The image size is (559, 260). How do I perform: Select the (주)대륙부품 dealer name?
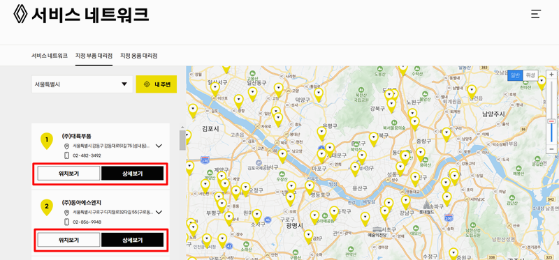76,136
